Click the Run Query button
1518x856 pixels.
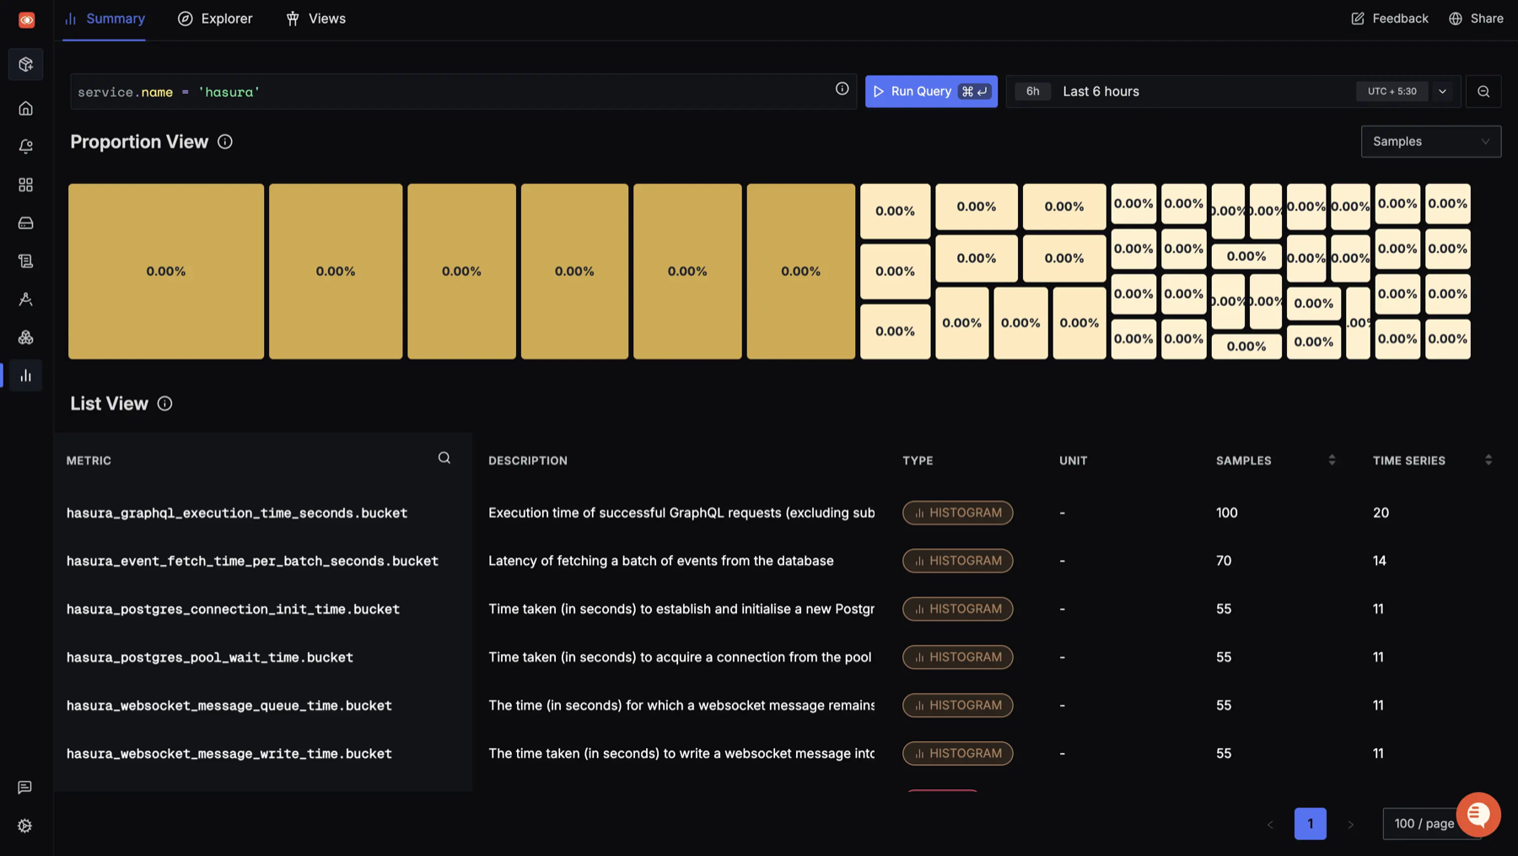point(931,91)
